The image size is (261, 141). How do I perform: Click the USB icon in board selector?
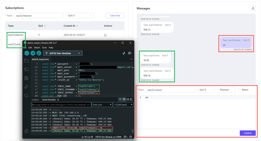tap(47, 53)
